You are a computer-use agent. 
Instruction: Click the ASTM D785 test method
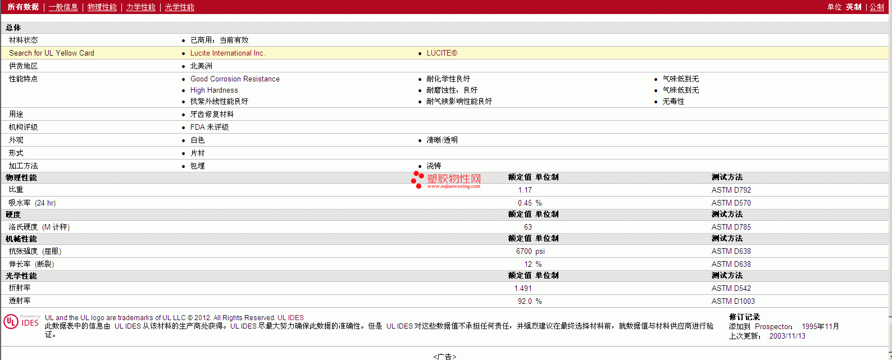pos(731,227)
